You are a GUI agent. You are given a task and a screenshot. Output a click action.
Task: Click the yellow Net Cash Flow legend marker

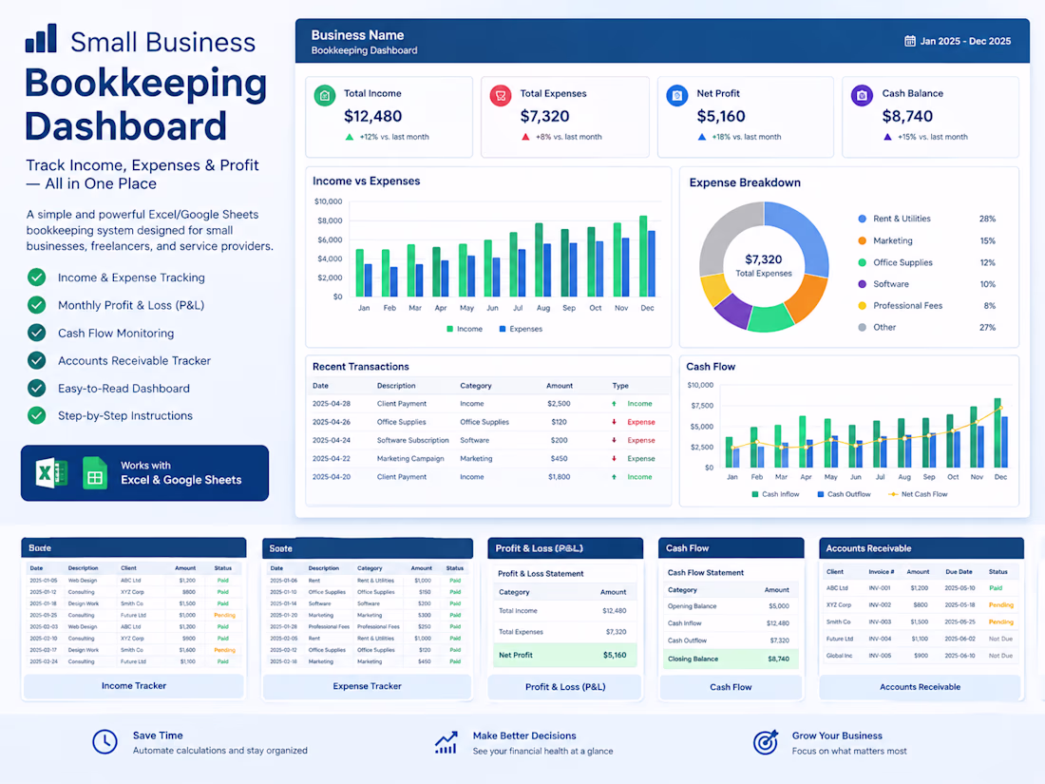pyautogui.click(x=893, y=494)
